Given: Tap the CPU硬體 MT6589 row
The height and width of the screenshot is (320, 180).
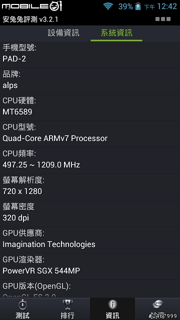Looking at the screenshot, I should pyautogui.click(x=90, y=107).
